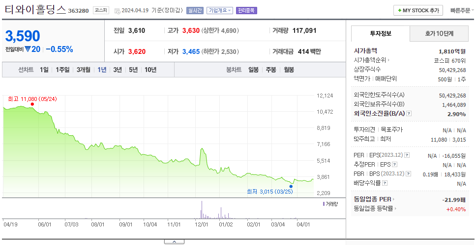Open the 빠른주문 dropdown

(x=462, y=11)
